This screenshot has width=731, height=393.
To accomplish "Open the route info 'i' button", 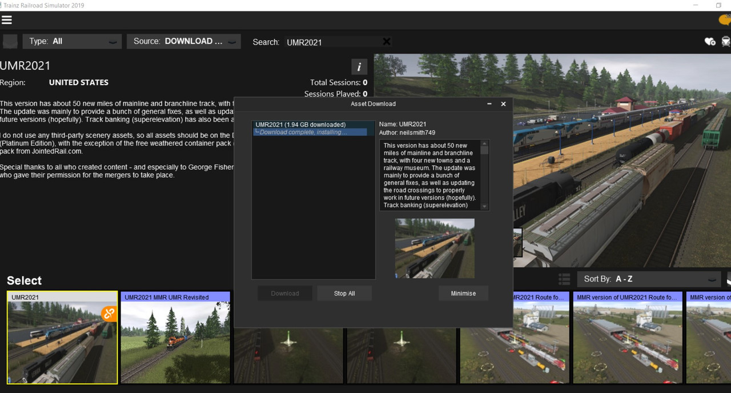I will point(359,67).
